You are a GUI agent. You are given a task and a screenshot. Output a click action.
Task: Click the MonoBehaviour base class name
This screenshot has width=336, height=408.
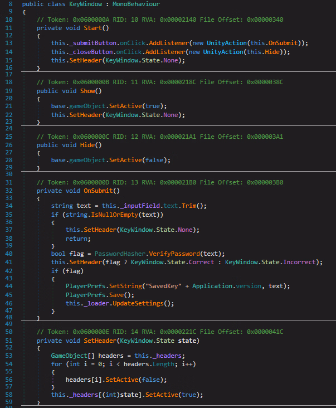136,4
